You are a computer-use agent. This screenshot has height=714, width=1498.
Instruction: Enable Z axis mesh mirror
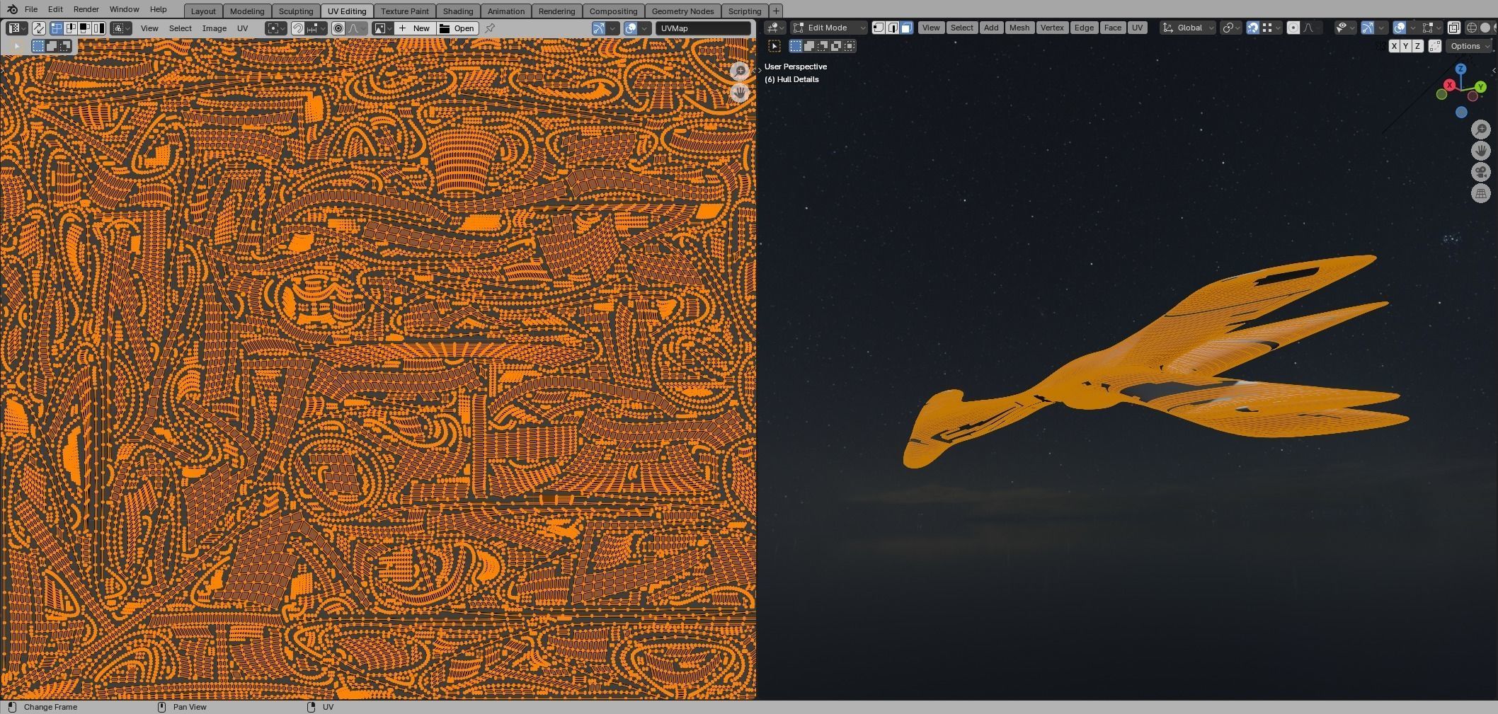[x=1418, y=46]
